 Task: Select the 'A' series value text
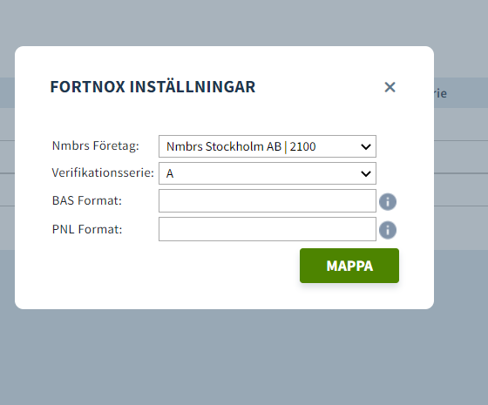pos(170,173)
